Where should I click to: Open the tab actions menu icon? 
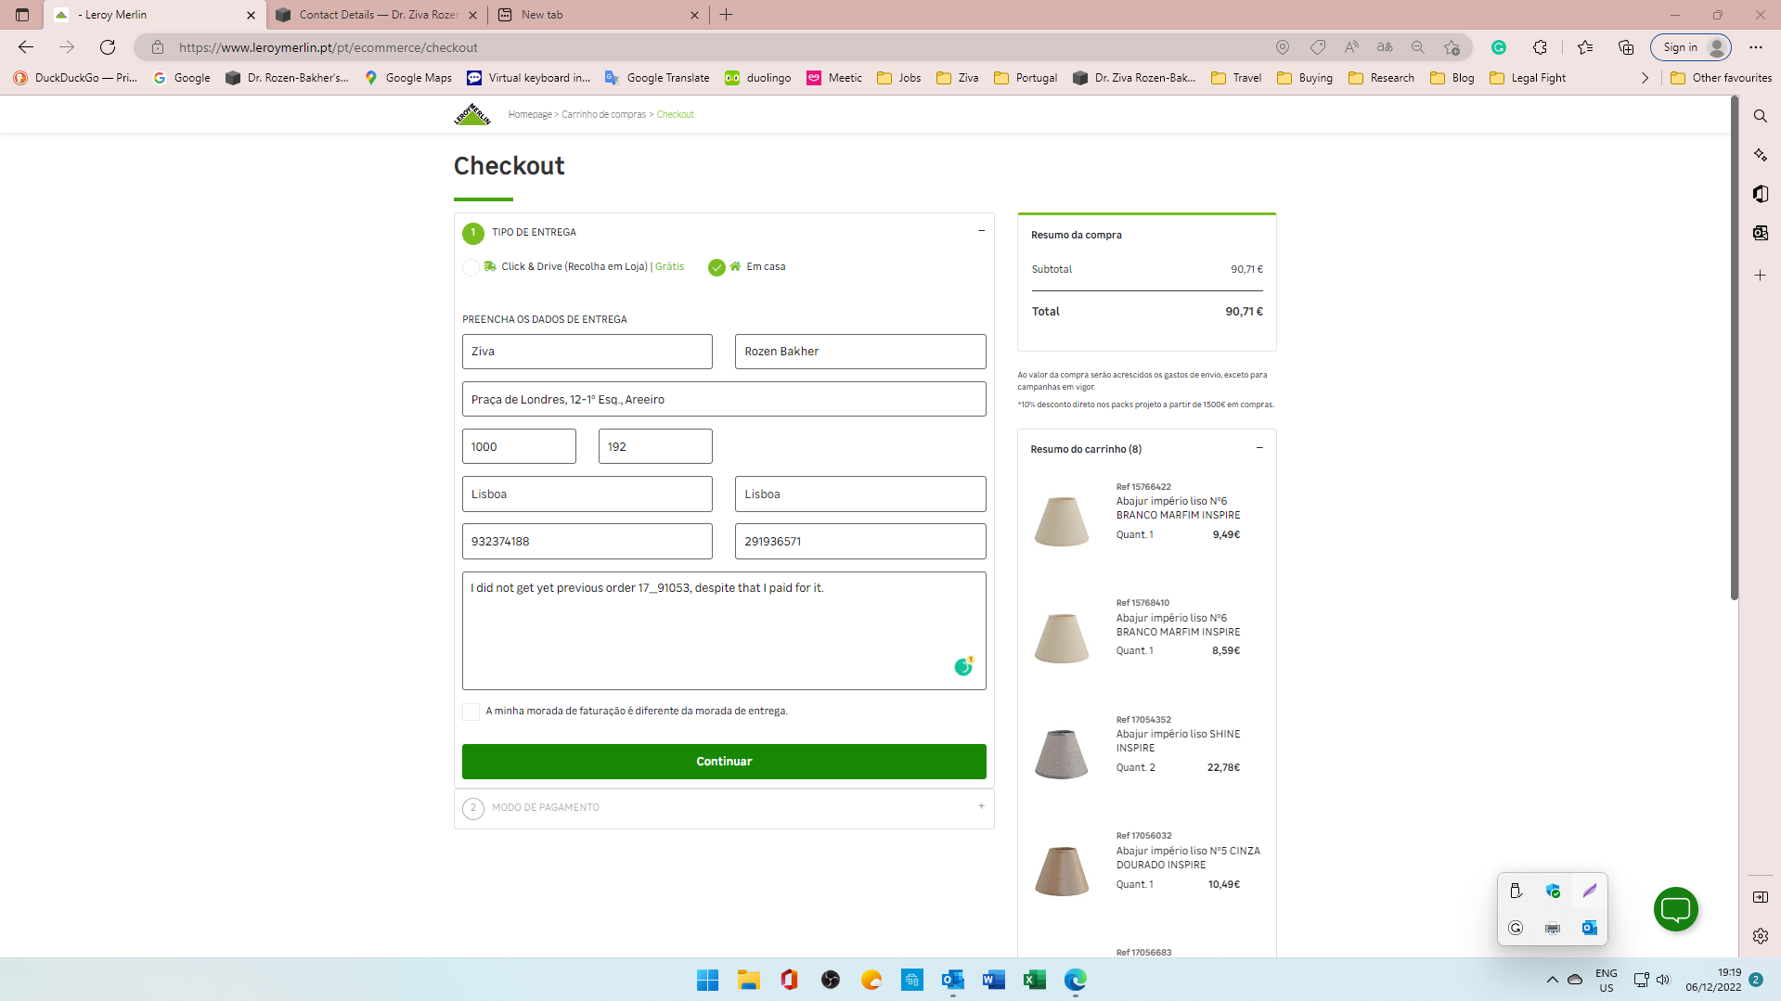coord(22,15)
